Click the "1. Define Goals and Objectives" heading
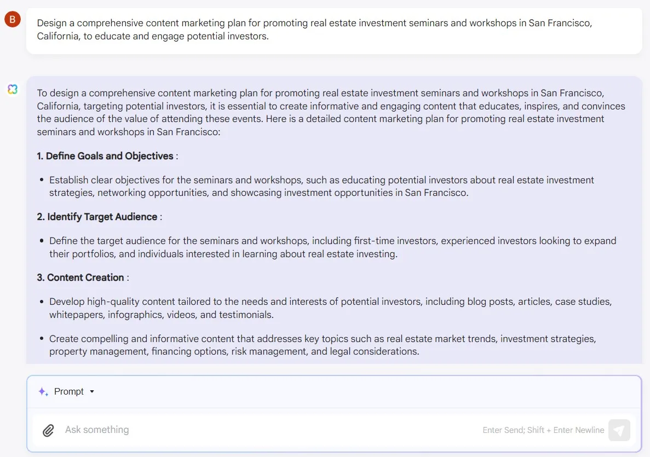Viewport: 650px width, 457px height. click(105, 156)
